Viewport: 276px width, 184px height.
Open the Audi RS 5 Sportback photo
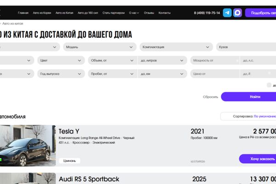pyautogui.click(x=27, y=178)
